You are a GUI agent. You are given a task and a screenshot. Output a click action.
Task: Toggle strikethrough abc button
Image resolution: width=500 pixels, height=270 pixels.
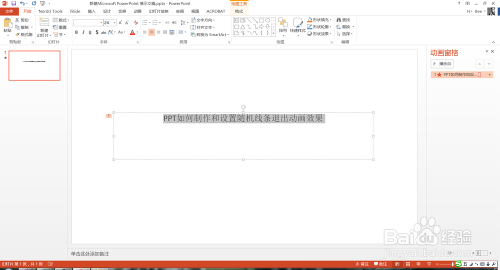point(103,32)
